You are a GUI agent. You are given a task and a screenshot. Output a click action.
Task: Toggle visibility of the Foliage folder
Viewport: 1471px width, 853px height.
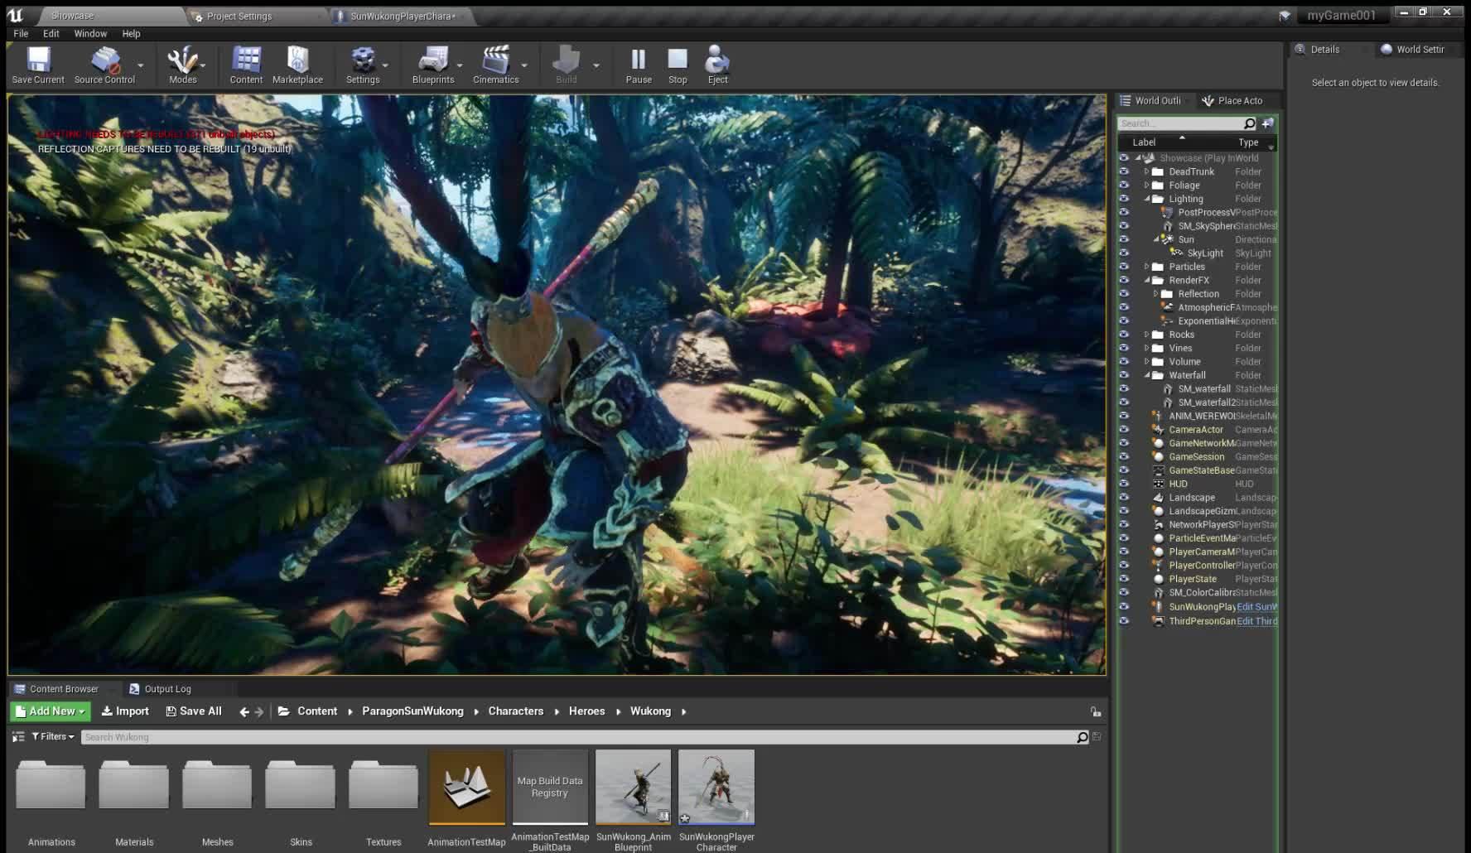(1124, 185)
